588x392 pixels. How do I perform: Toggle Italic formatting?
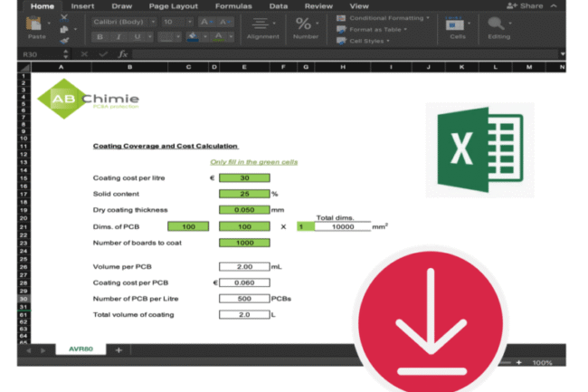119,37
